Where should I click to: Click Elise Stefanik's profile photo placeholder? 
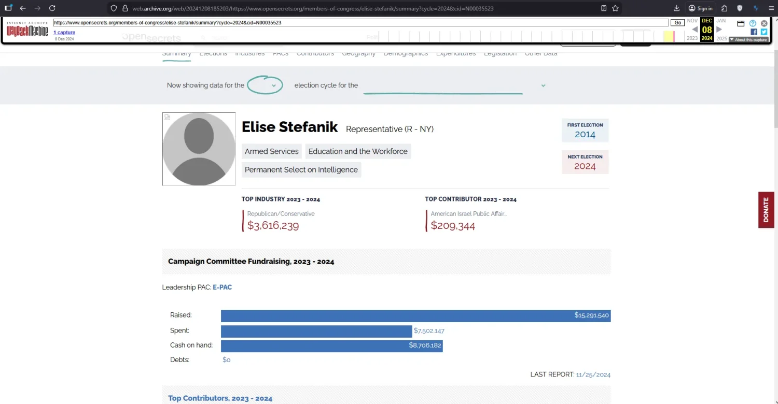(x=199, y=149)
